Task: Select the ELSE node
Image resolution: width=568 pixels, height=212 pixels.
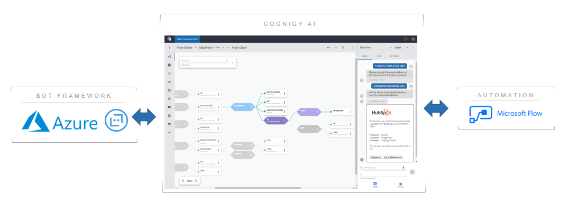Action: click(309, 128)
